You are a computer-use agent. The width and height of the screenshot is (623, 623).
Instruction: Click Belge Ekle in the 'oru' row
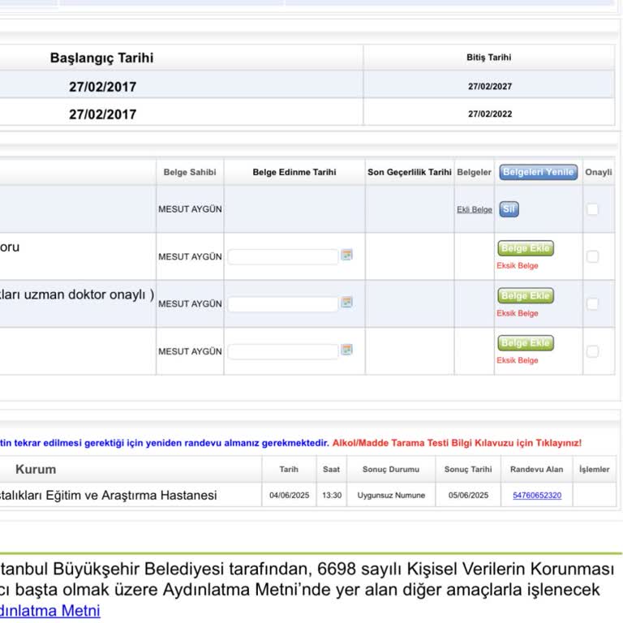pos(526,248)
